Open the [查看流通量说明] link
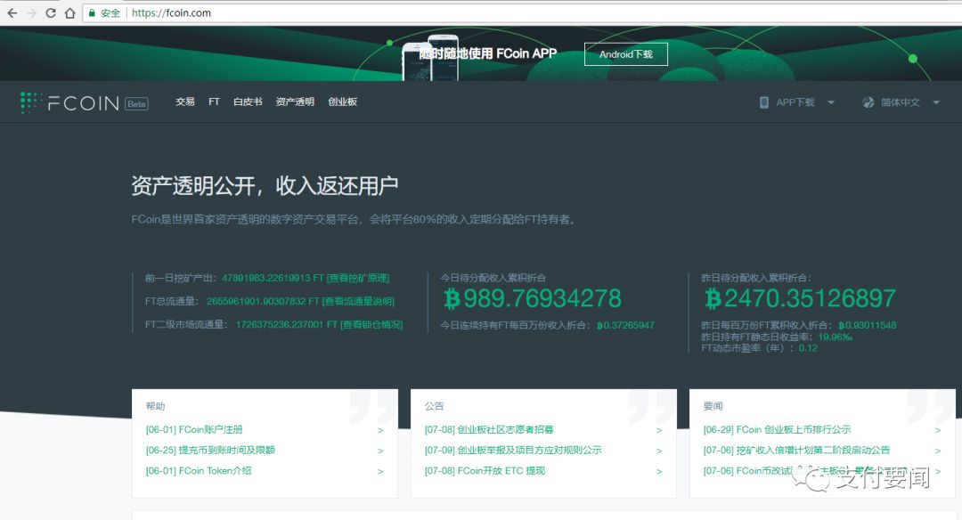The image size is (962, 520). [358, 301]
